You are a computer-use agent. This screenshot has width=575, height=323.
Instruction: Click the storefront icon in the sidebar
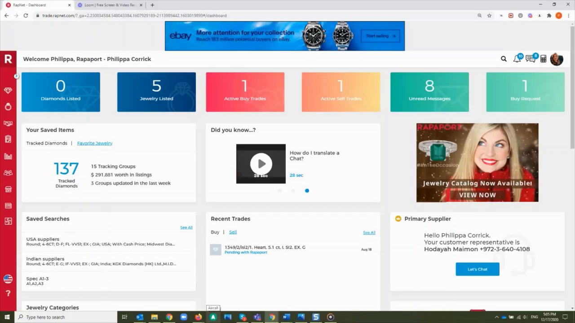click(x=8, y=189)
